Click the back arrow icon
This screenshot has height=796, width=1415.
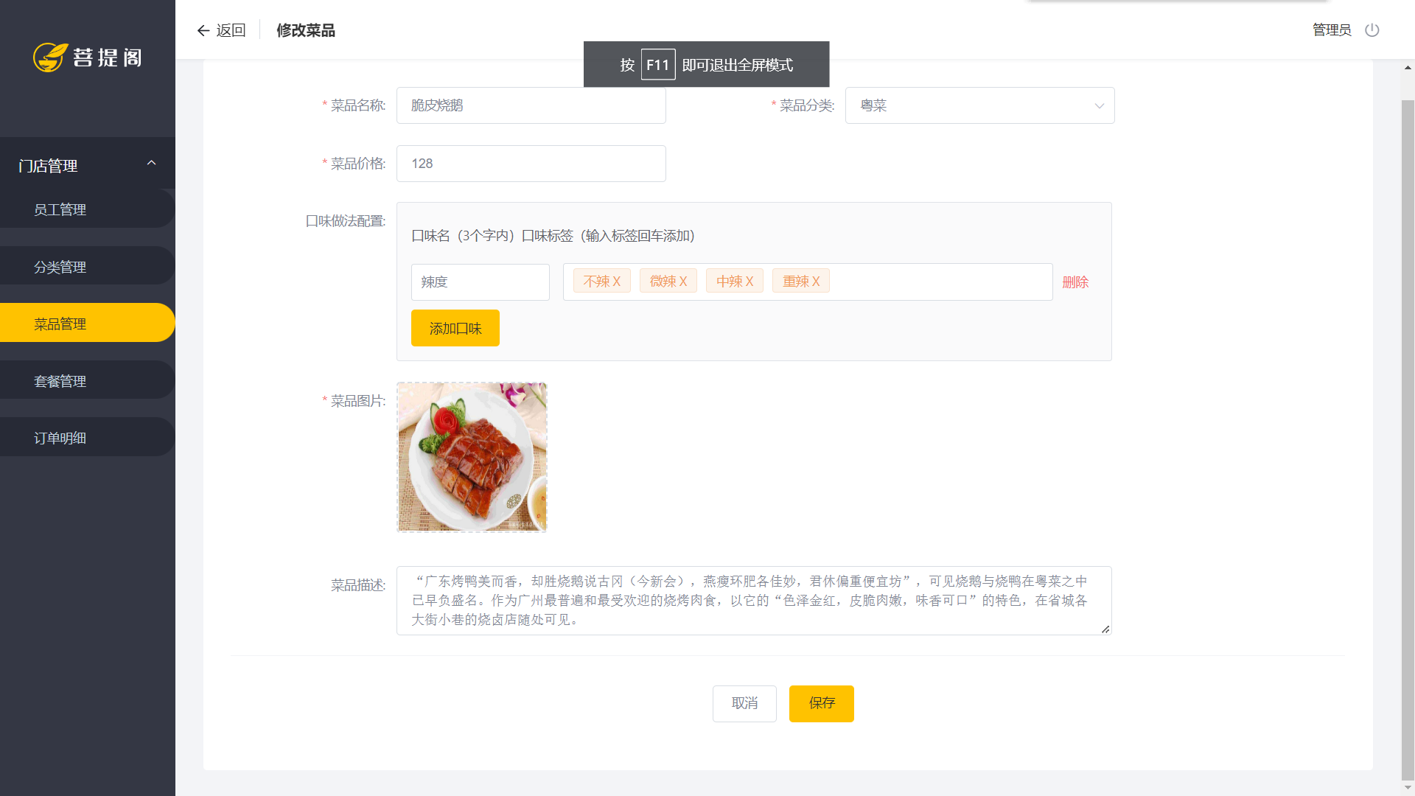pos(203,30)
